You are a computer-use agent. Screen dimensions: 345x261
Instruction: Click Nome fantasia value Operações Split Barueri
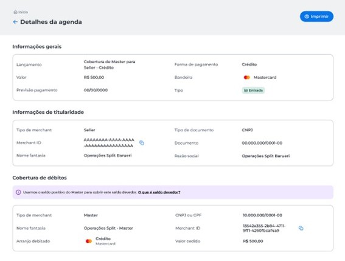pyautogui.click(x=108, y=156)
